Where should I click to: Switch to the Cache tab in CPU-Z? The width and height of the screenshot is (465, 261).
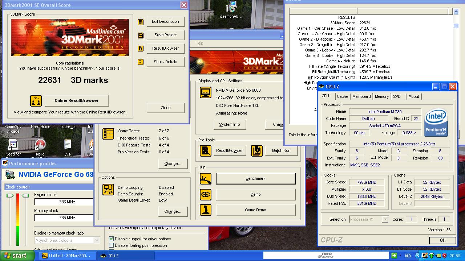coord(342,96)
